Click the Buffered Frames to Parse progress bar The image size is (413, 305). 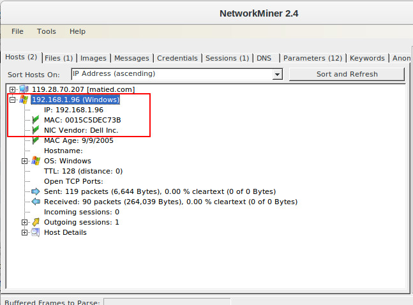167,302
